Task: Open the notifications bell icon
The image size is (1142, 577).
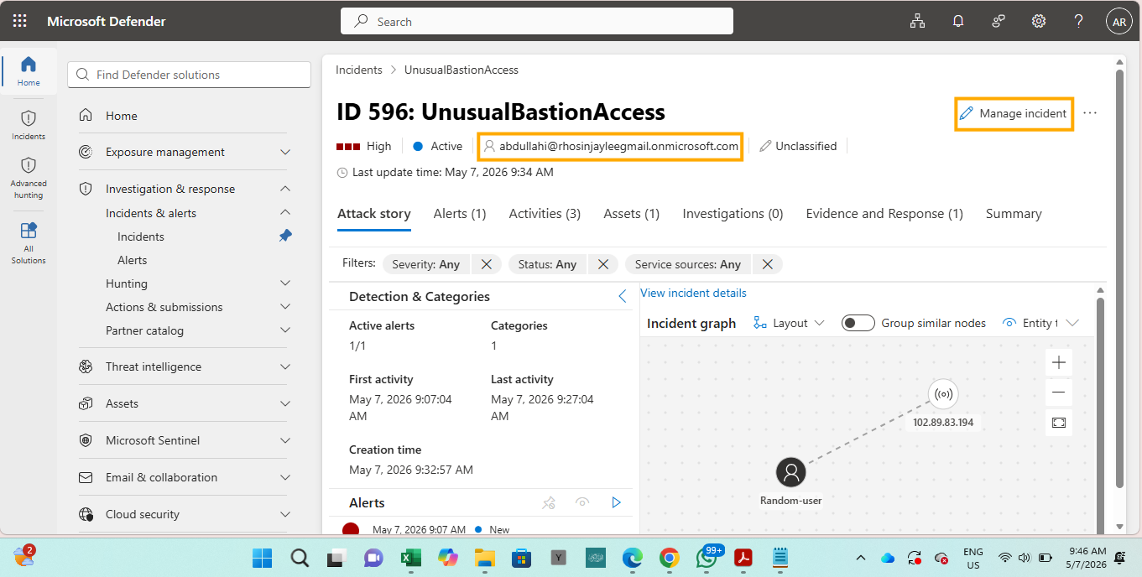Action: 958,22
